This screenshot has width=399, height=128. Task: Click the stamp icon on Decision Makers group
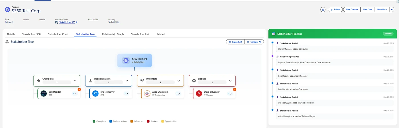point(91,81)
